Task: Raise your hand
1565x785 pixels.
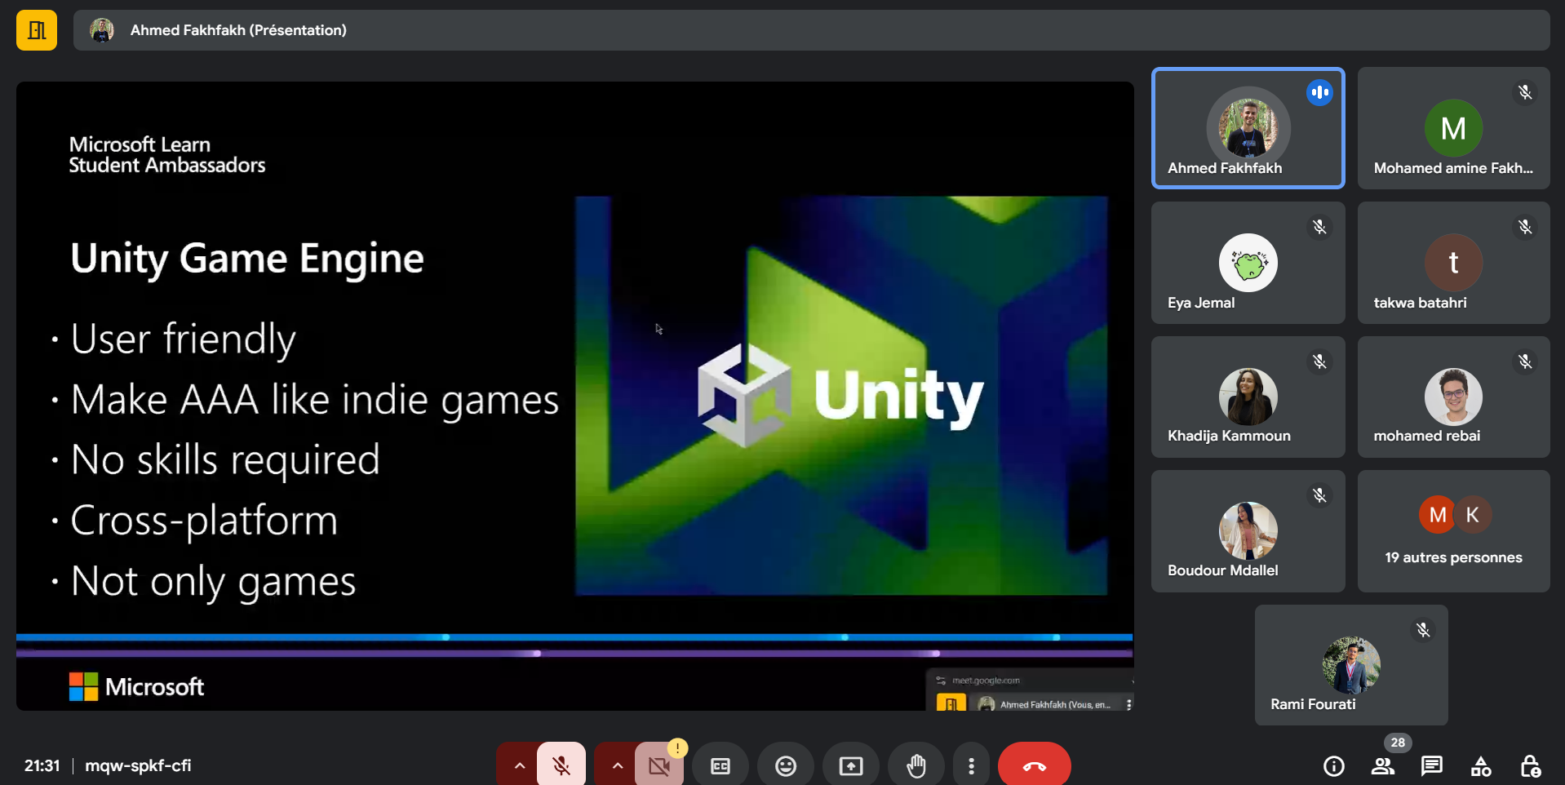Action: (x=916, y=765)
